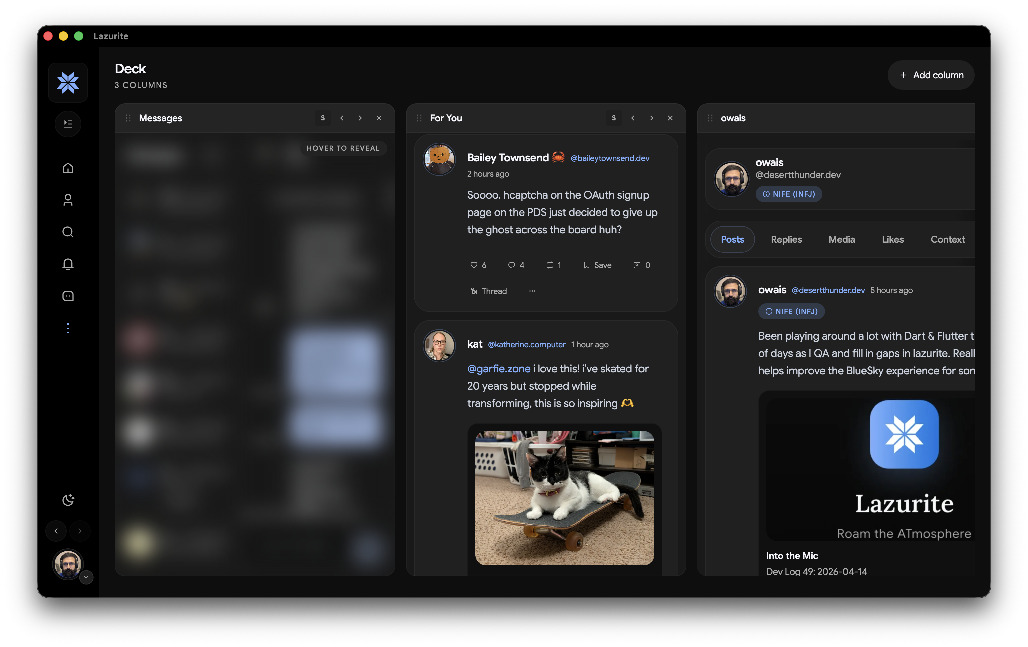Move Messages column left
Viewport: 1028px width, 647px height.
pyautogui.click(x=341, y=118)
